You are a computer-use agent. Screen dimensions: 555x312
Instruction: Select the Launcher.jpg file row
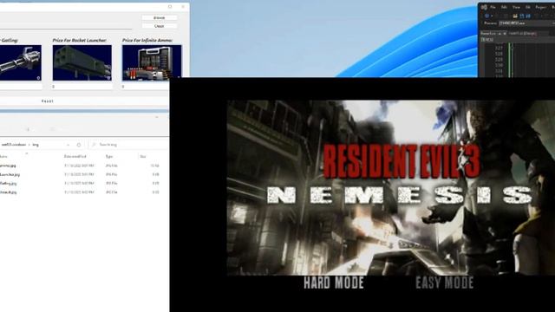(80, 174)
